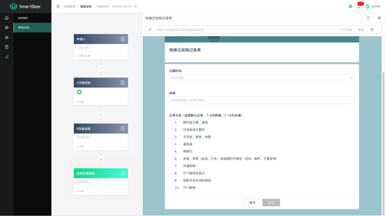
Task: Expand the 电梯 search dropdown
Action: pos(262,100)
